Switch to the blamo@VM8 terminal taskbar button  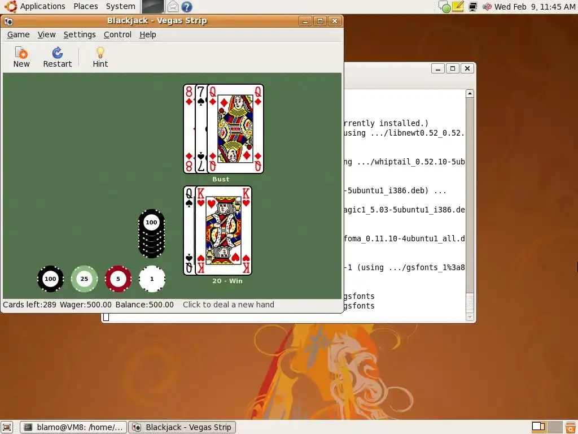[73, 427]
